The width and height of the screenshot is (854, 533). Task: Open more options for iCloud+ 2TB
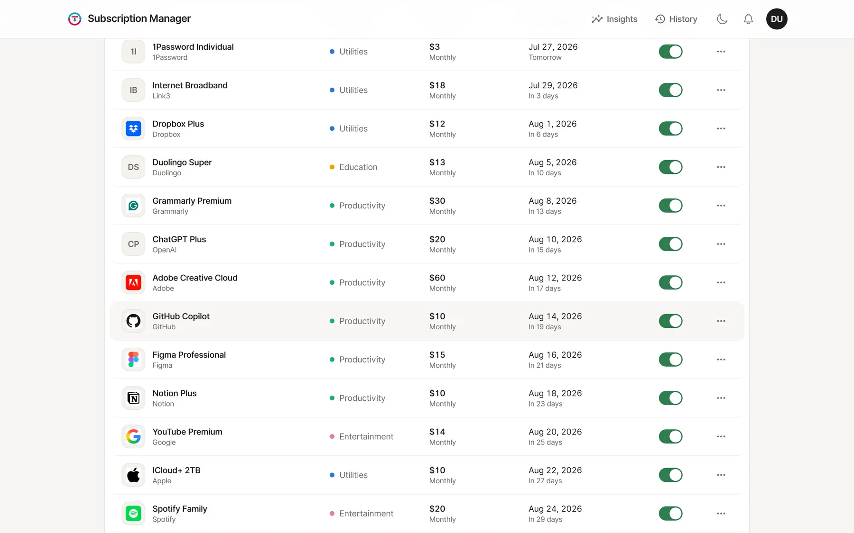(x=721, y=475)
